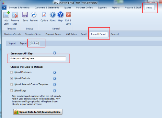Select the Upload sub-tab
This screenshot has width=162, height=118.
click(x=35, y=43)
